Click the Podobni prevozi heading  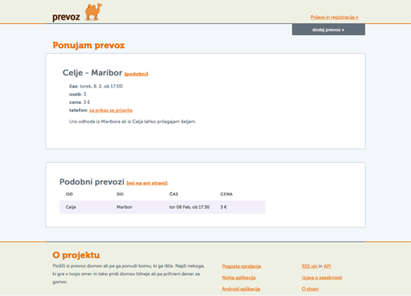[x=92, y=182]
